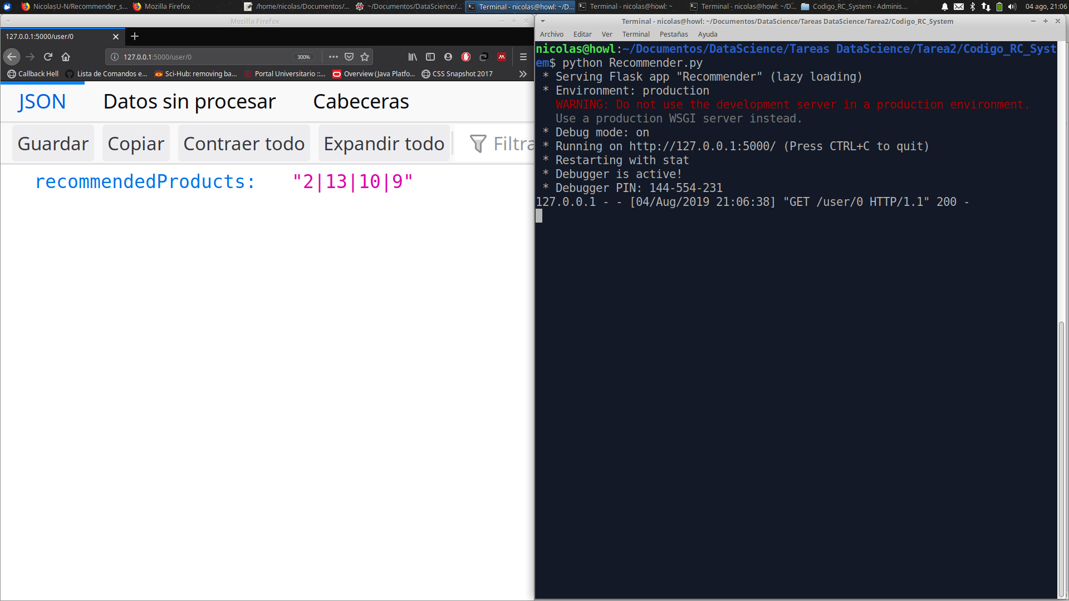
Task: Open a new Firefox tab
Action: click(x=135, y=36)
